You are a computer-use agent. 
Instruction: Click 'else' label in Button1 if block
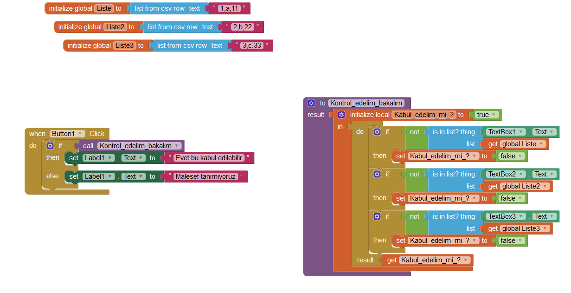52,176
